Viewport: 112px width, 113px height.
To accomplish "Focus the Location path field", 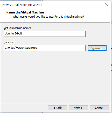I will coord(45,48).
